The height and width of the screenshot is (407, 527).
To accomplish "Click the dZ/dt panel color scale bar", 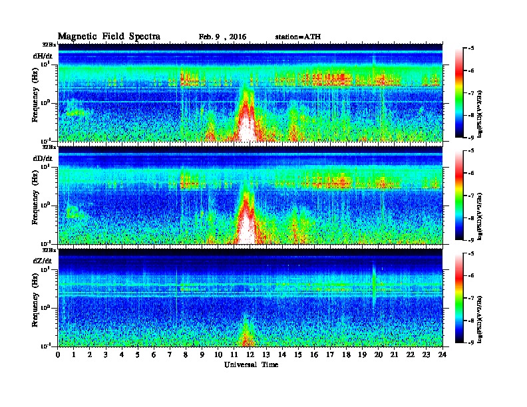I will [458, 298].
